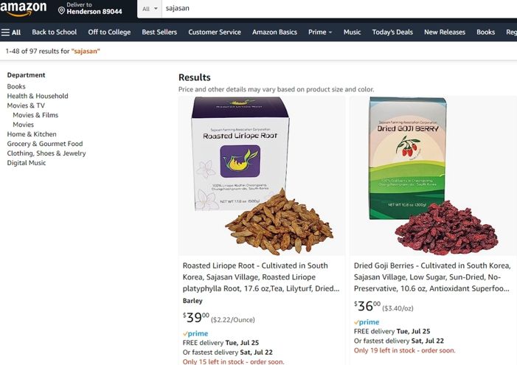Select the Movies & Films subcategory
The height and width of the screenshot is (365, 517).
(x=35, y=115)
